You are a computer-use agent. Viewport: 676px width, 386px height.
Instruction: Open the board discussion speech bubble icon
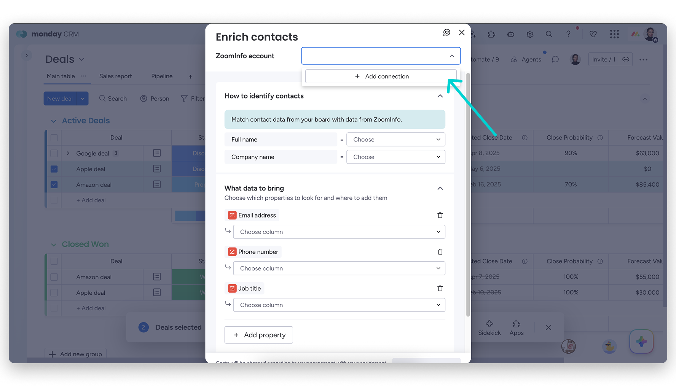pos(555,59)
